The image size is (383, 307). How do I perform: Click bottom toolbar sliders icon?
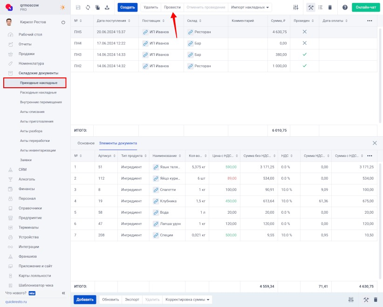pyautogui.click(x=351, y=300)
